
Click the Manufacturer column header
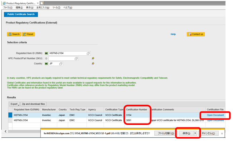[x=49, y=110]
